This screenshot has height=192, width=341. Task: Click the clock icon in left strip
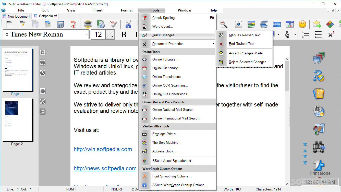coord(43,73)
